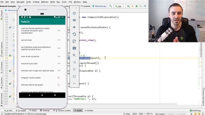Image resolution: width=205 pixels, height=115 pixels.
Task: Tap the Android recents button on phone screen
Action: (x=55, y=95)
